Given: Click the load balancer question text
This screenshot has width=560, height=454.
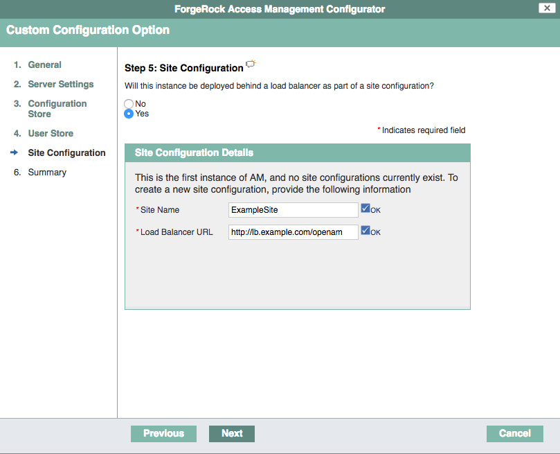Looking at the screenshot, I should click(279, 86).
